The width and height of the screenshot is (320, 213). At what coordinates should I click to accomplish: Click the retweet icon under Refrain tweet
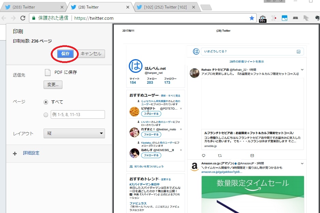coord(220,155)
